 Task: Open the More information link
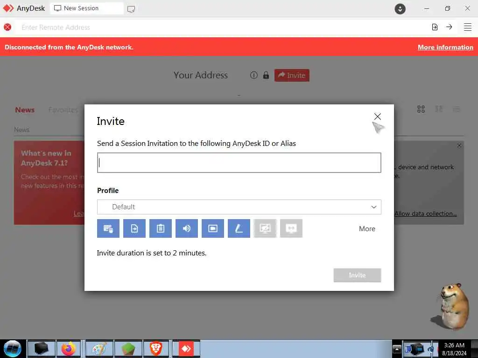445,47
